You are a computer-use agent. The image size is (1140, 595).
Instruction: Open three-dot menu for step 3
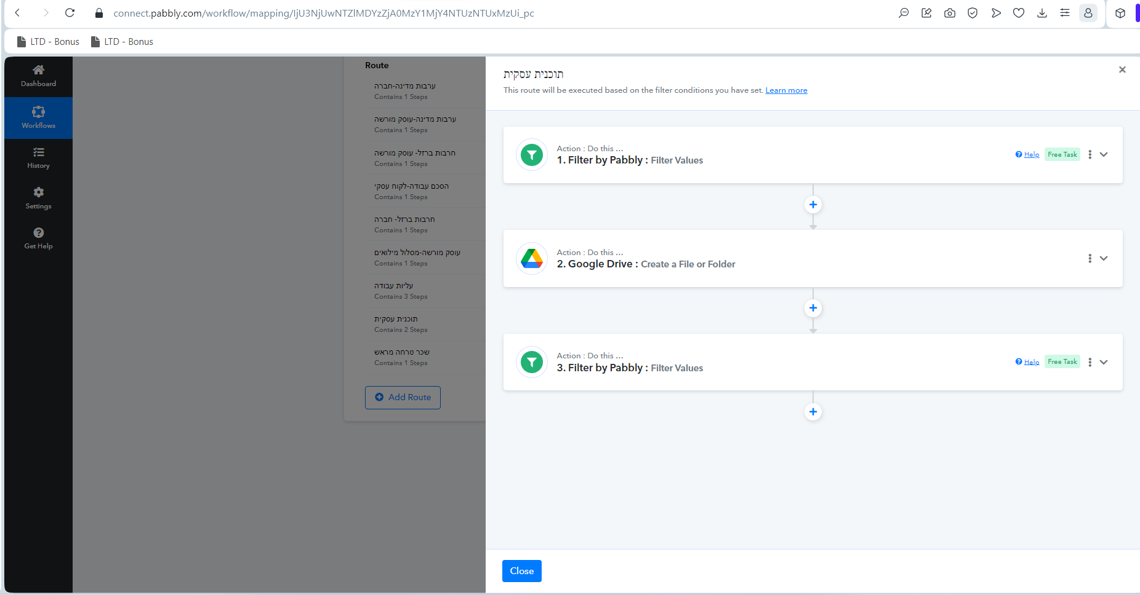[x=1090, y=362]
